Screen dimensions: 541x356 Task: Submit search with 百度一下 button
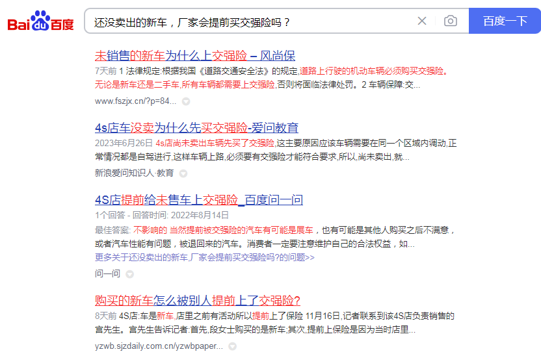pyautogui.click(x=505, y=21)
